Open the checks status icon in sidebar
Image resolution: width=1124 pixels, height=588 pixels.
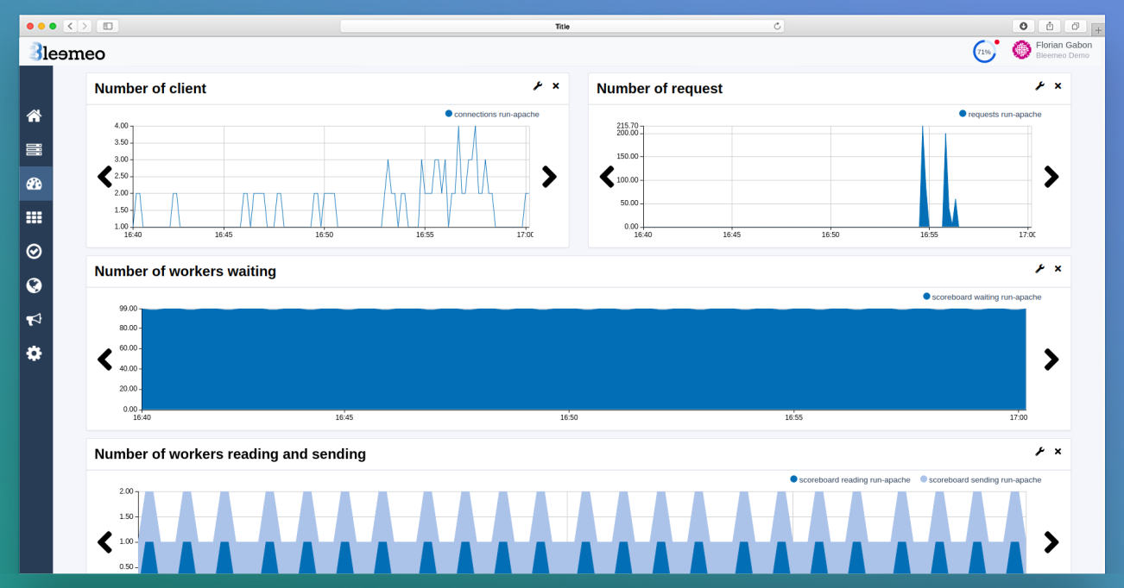pos(35,251)
